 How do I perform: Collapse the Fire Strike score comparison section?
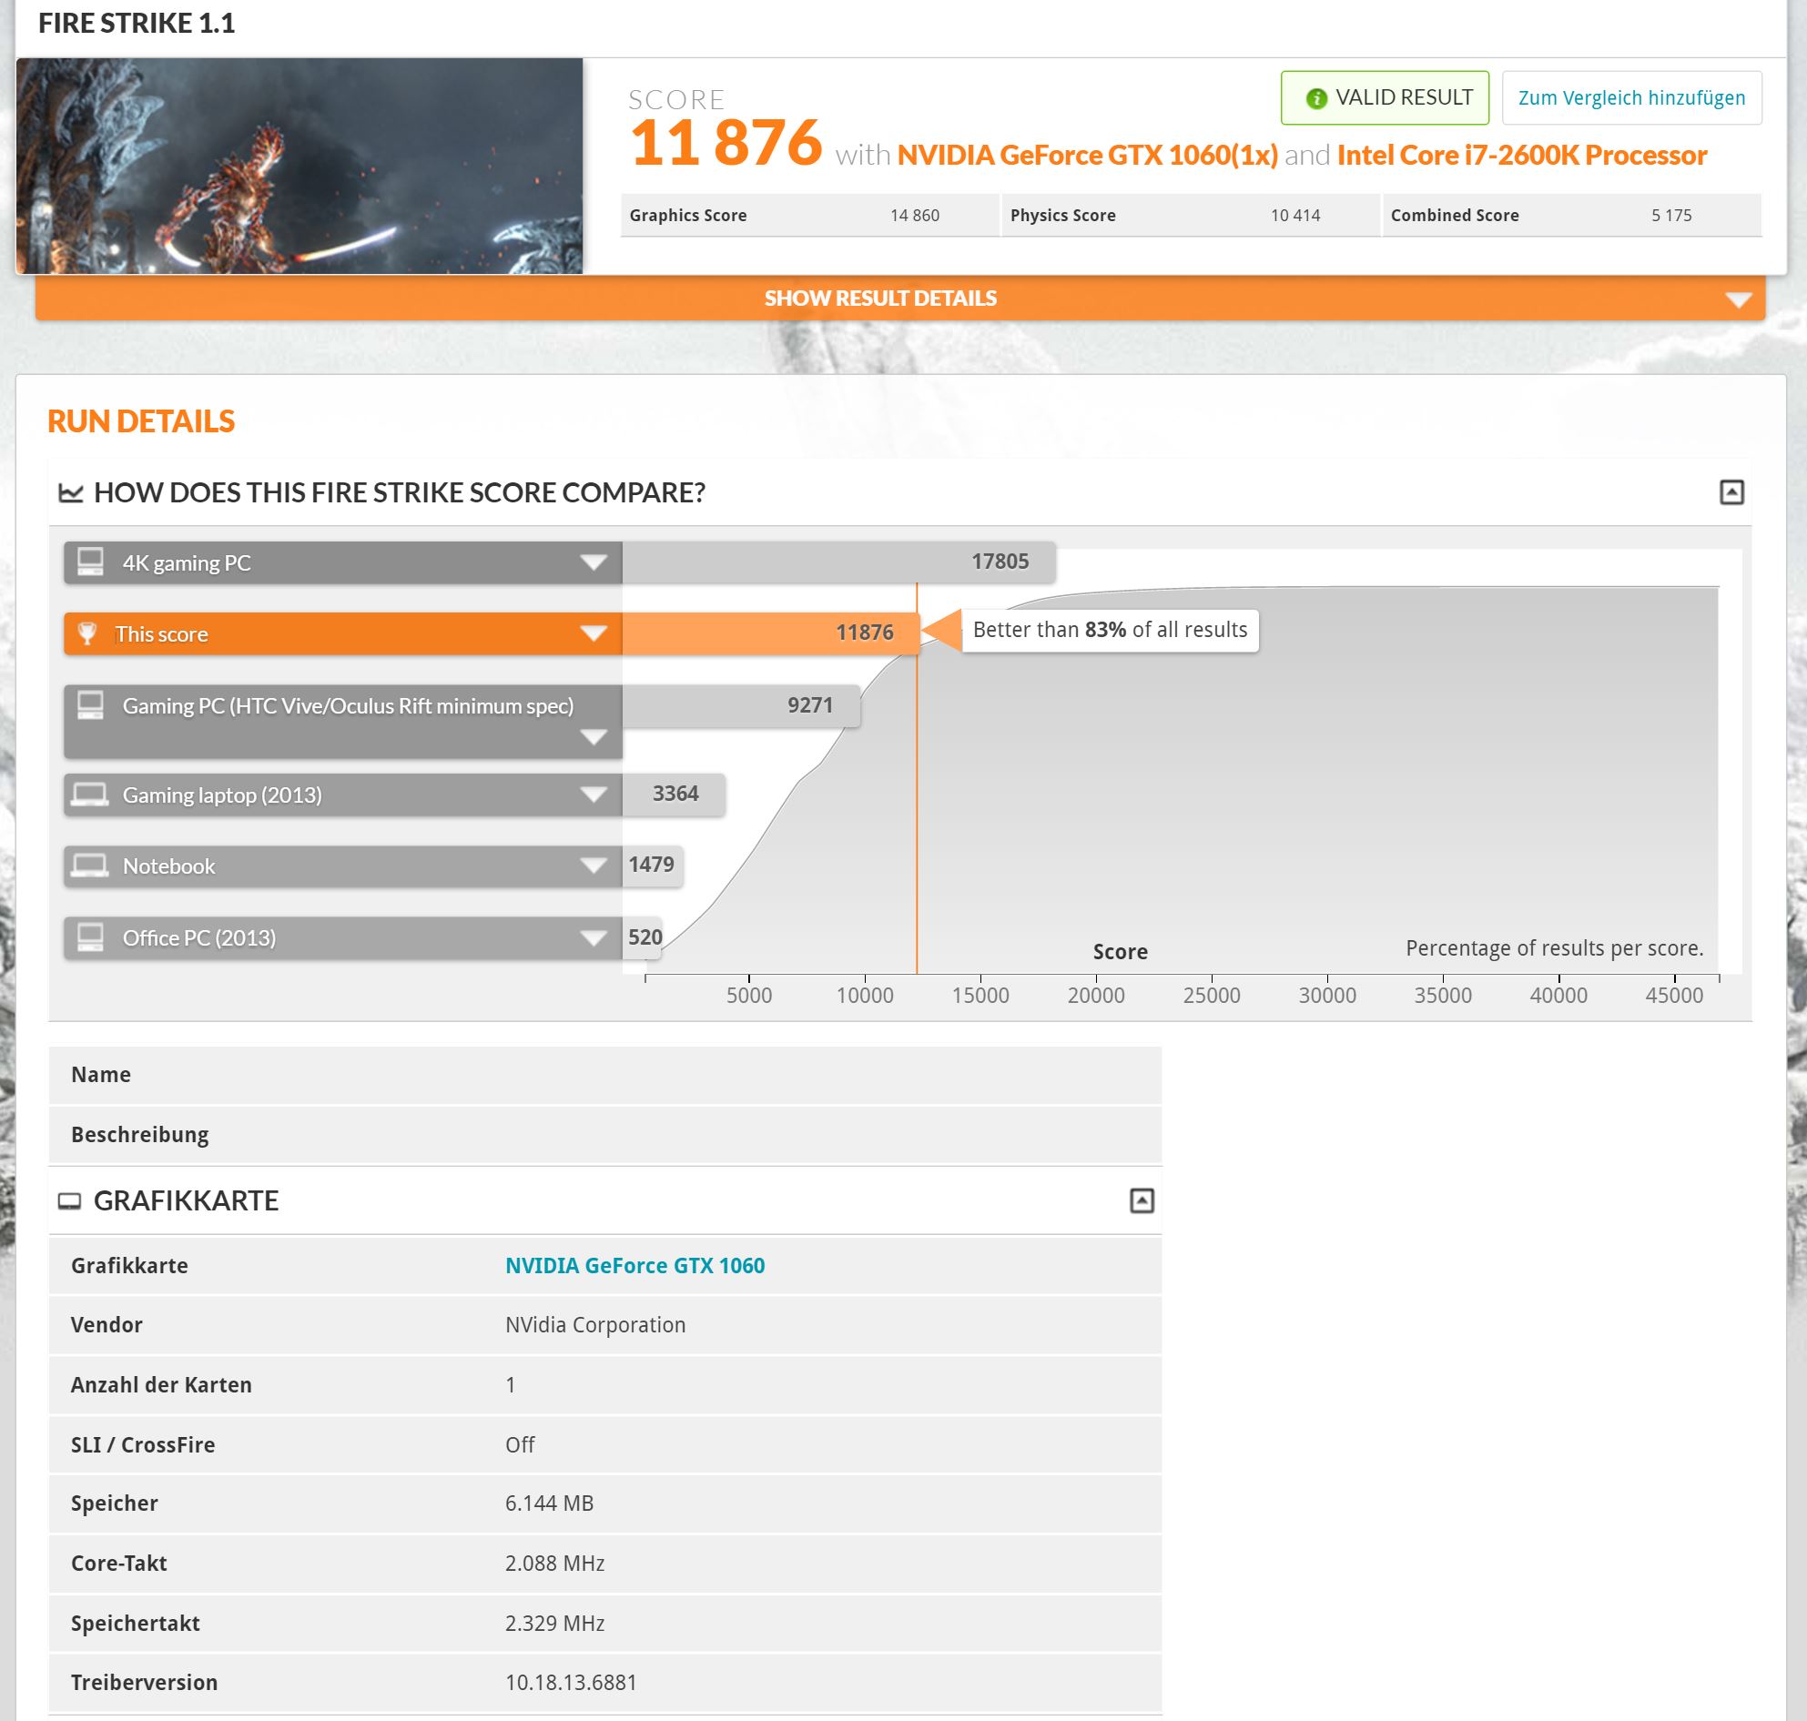1731,492
